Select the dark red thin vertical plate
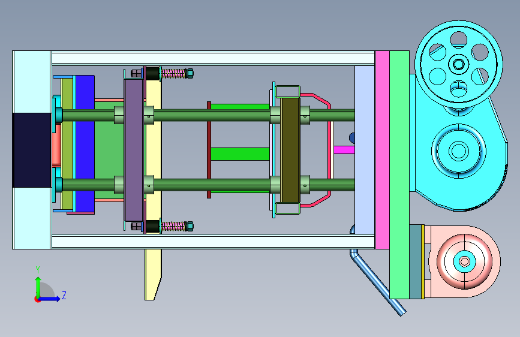Screen dimensions: 520x337 pyautogui.click(x=209, y=150)
